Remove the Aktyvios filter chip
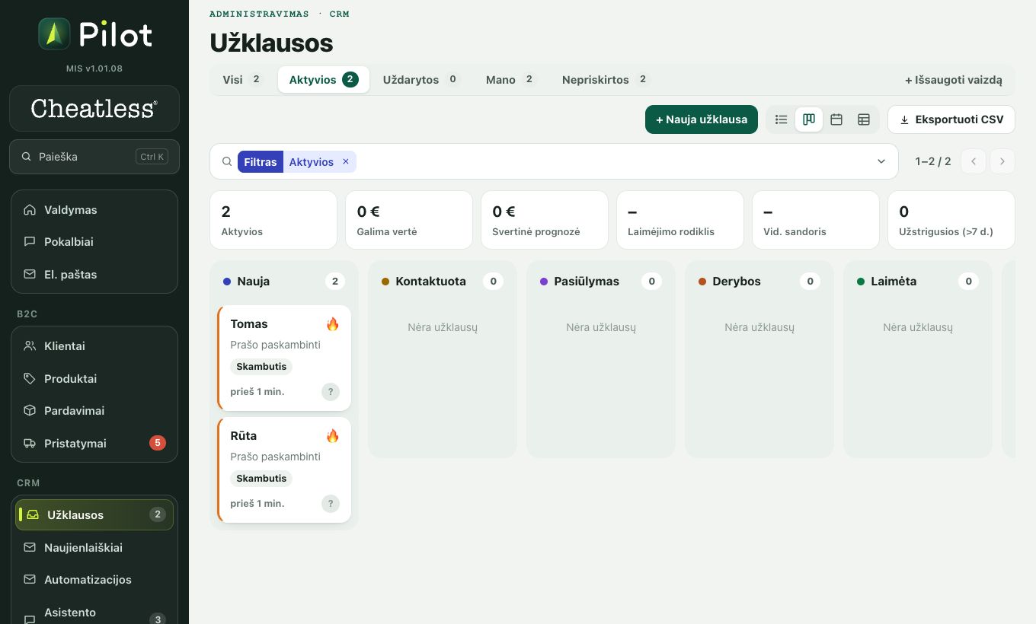This screenshot has height=624, width=1036. pyautogui.click(x=346, y=161)
